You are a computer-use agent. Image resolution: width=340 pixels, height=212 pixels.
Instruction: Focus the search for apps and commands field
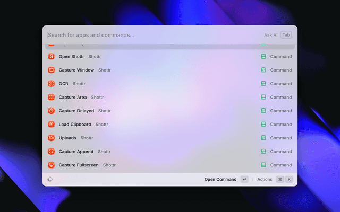(x=149, y=35)
